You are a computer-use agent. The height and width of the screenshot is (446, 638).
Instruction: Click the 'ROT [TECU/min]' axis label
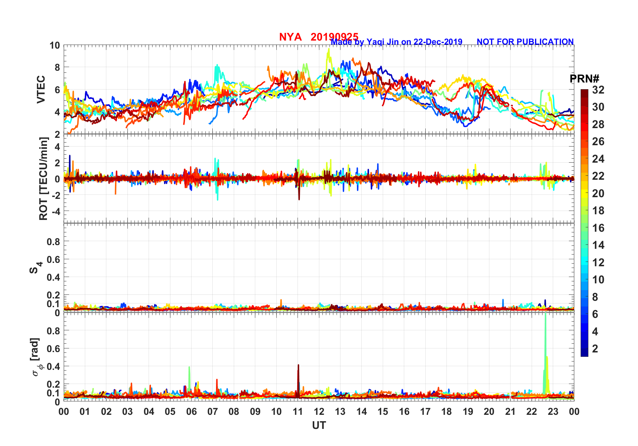click(43, 179)
